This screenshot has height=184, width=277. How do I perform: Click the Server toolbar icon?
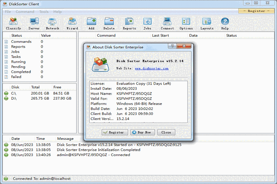(34, 23)
